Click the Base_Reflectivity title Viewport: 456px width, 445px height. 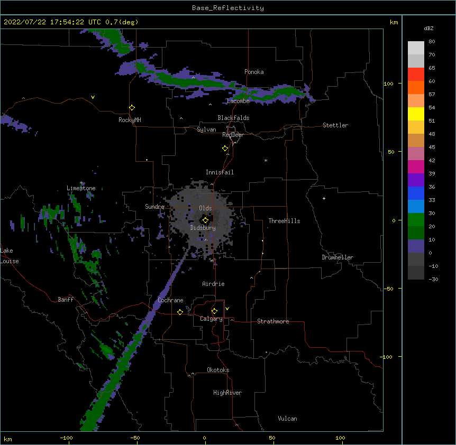tap(228, 8)
